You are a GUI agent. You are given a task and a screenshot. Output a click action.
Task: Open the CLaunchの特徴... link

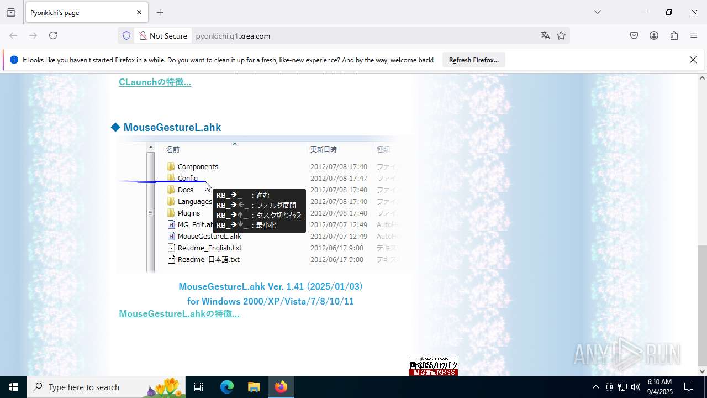tap(155, 82)
